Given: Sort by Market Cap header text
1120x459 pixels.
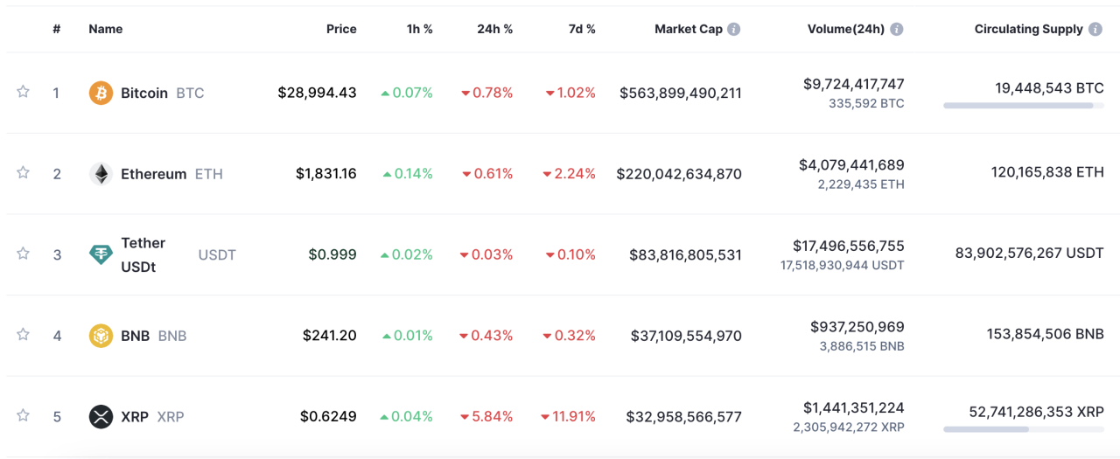Looking at the screenshot, I should tap(689, 29).
